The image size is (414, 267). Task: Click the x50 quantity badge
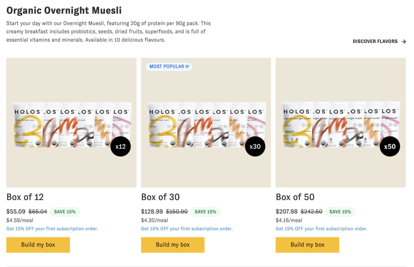390,146
